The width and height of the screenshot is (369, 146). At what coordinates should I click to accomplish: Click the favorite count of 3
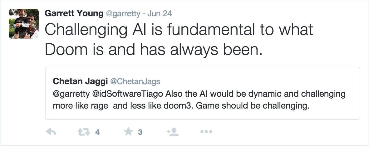(140, 132)
